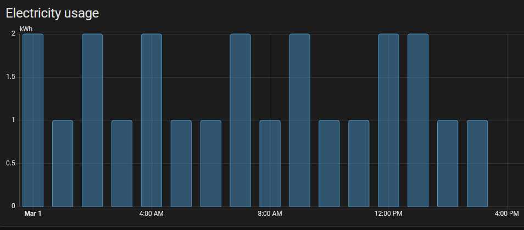Click the 4:00 AM time axis label
Screen dimensions: 524x230
pyautogui.click(x=152, y=213)
